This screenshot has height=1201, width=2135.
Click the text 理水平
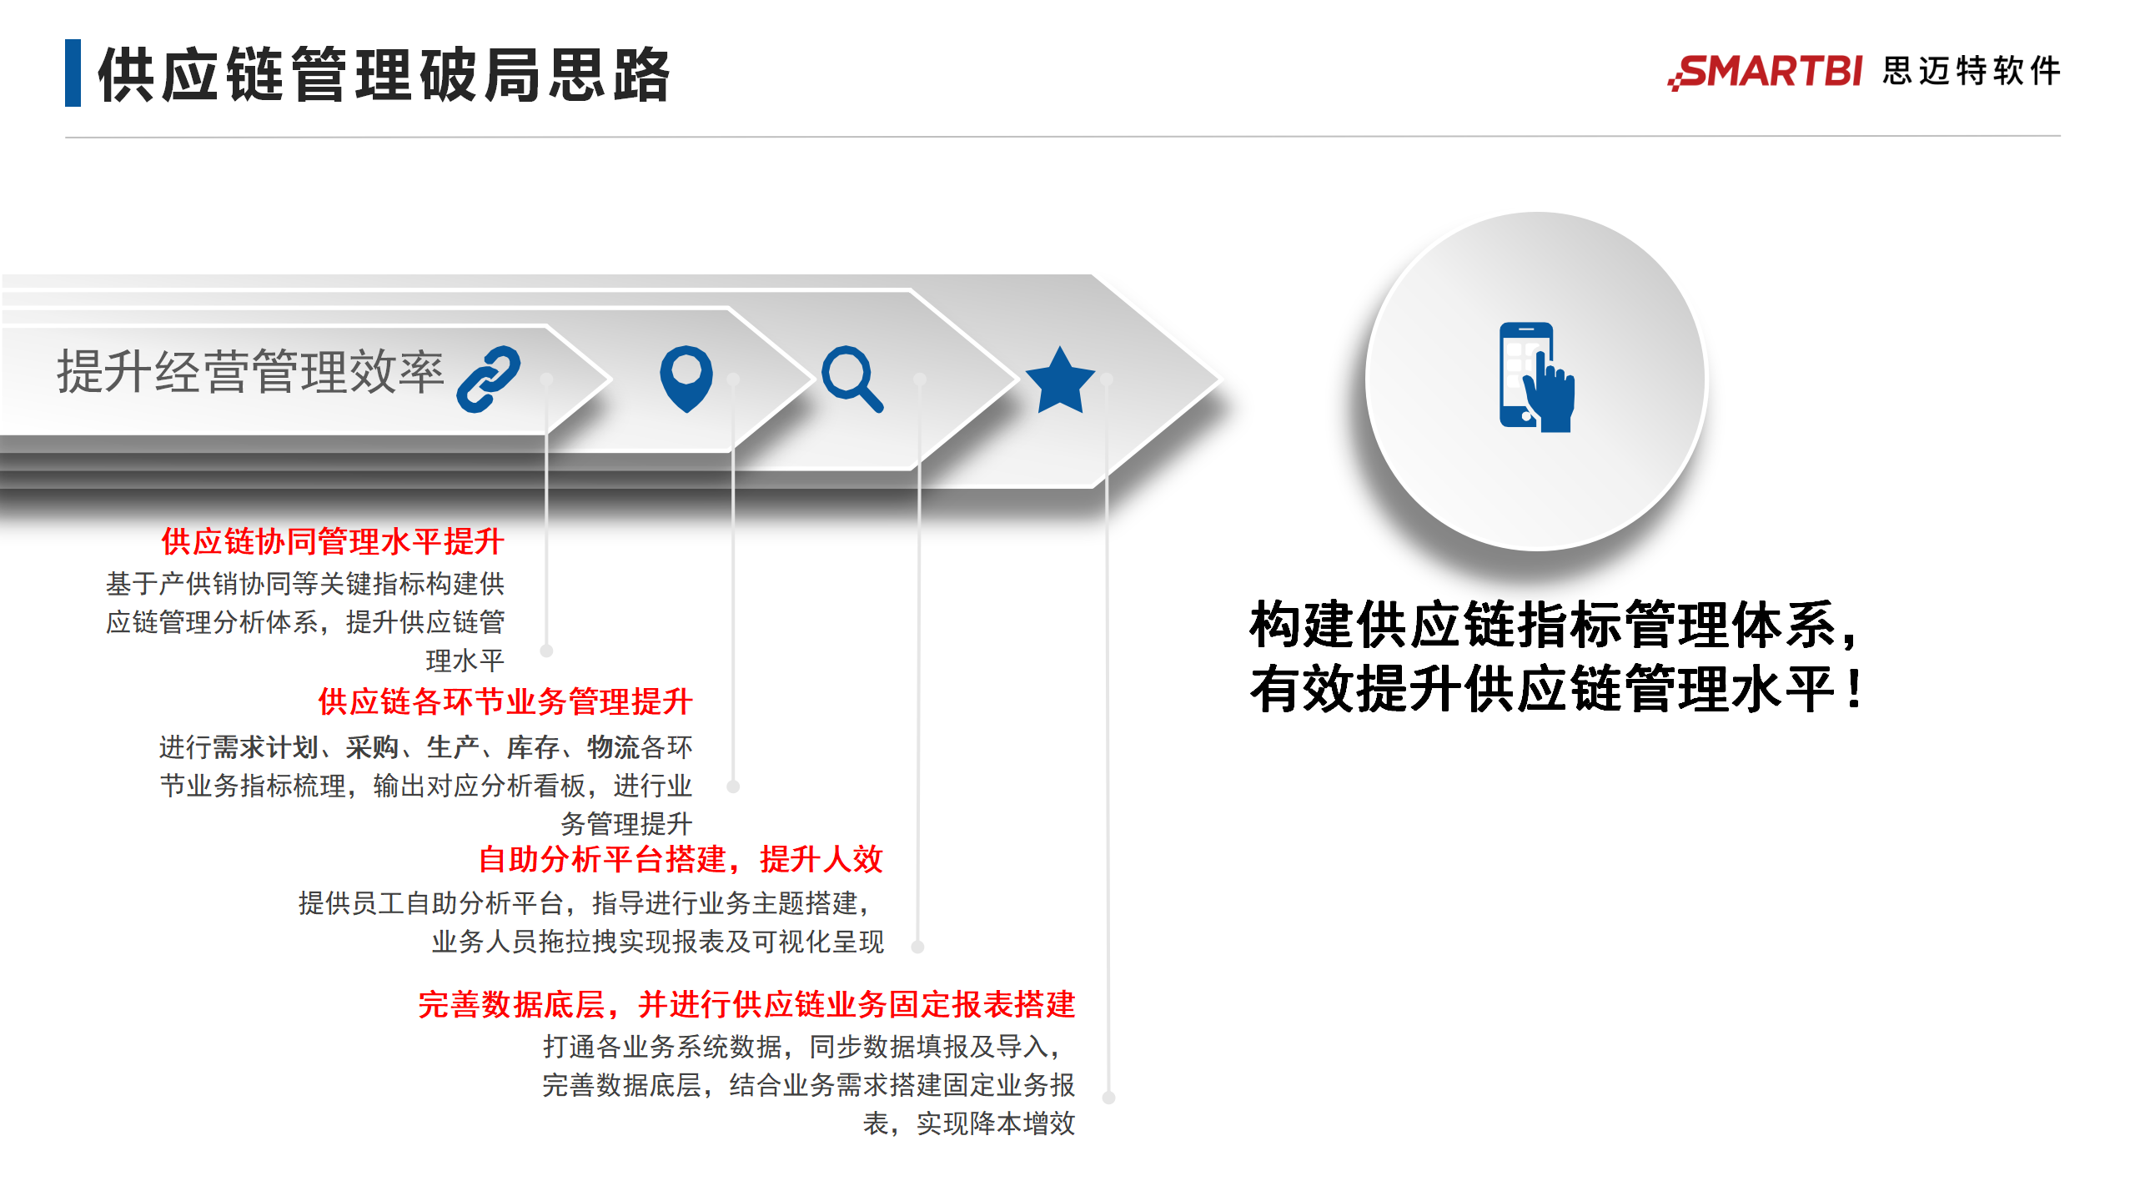(465, 661)
